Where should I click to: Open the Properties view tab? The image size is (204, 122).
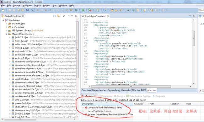105,96
